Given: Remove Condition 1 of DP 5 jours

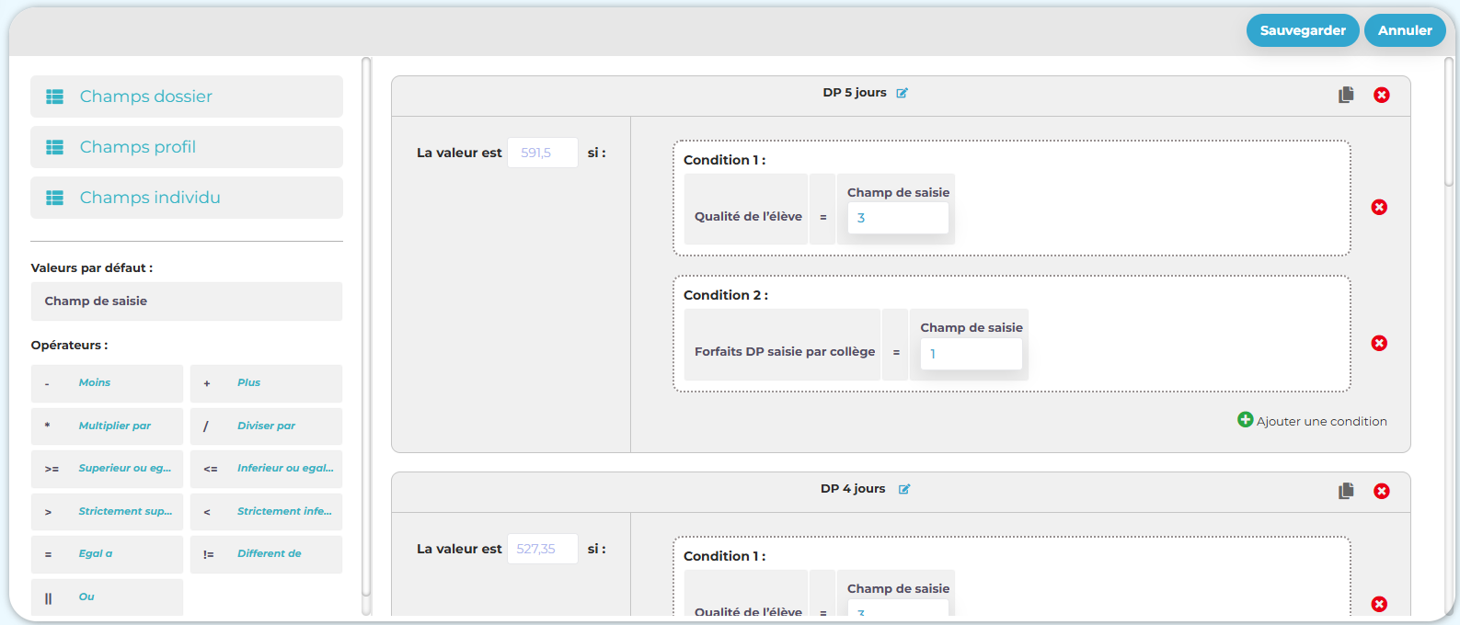Looking at the screenshot, I should pos(1378,207).
